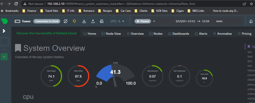Click System Overview bookmark icon
Viewport: 255px width, 103px height.
pos(18,48)
